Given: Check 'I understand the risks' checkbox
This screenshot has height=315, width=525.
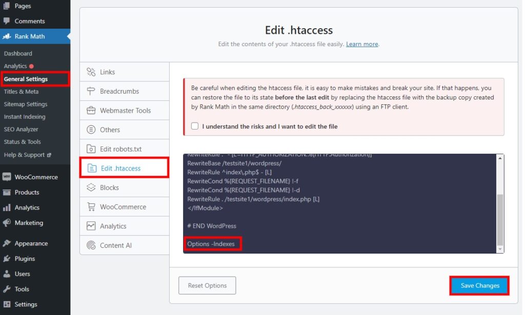Looking at the screenshot, I should (195, 126).
